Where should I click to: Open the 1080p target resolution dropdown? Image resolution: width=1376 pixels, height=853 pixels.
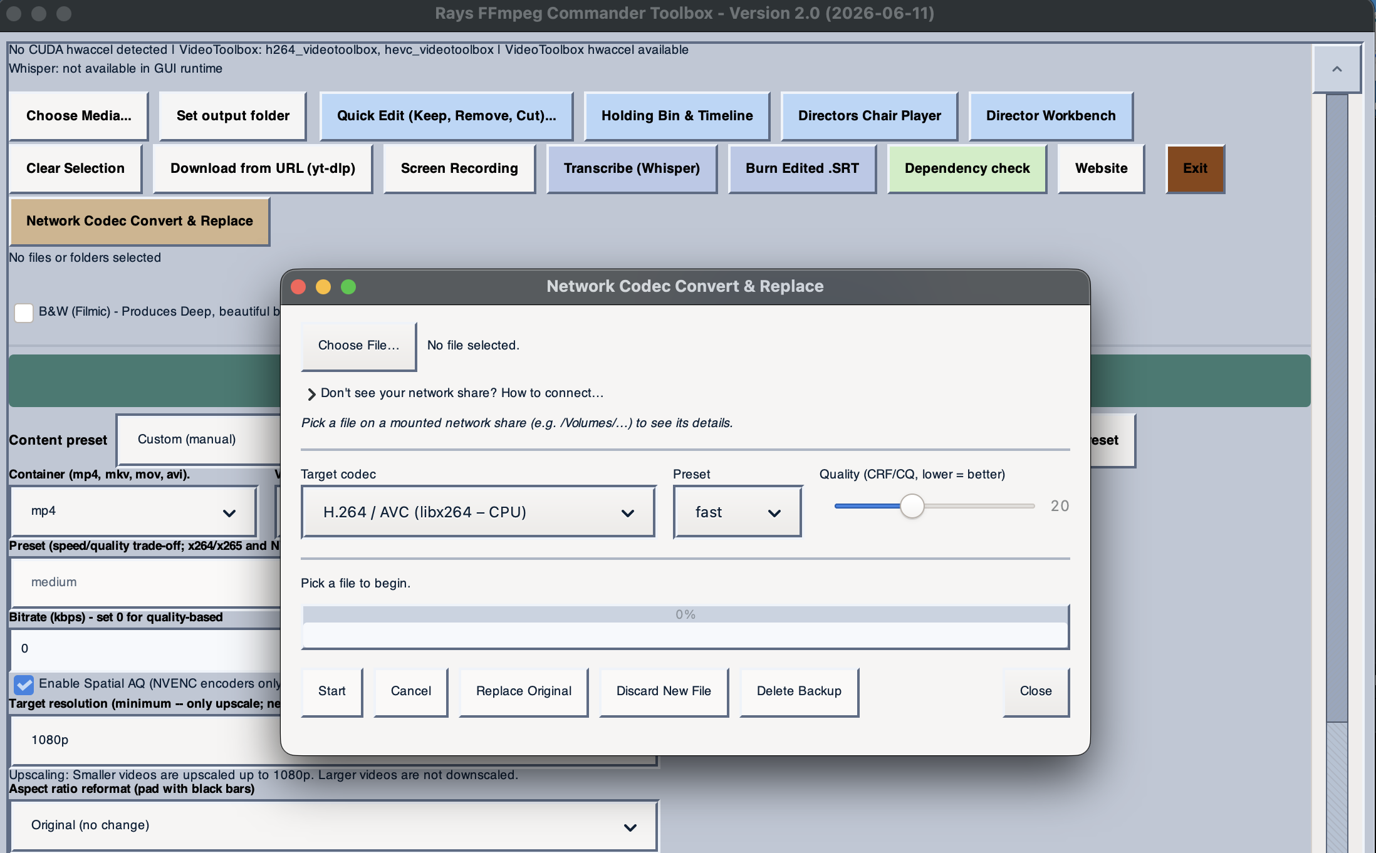146,740
